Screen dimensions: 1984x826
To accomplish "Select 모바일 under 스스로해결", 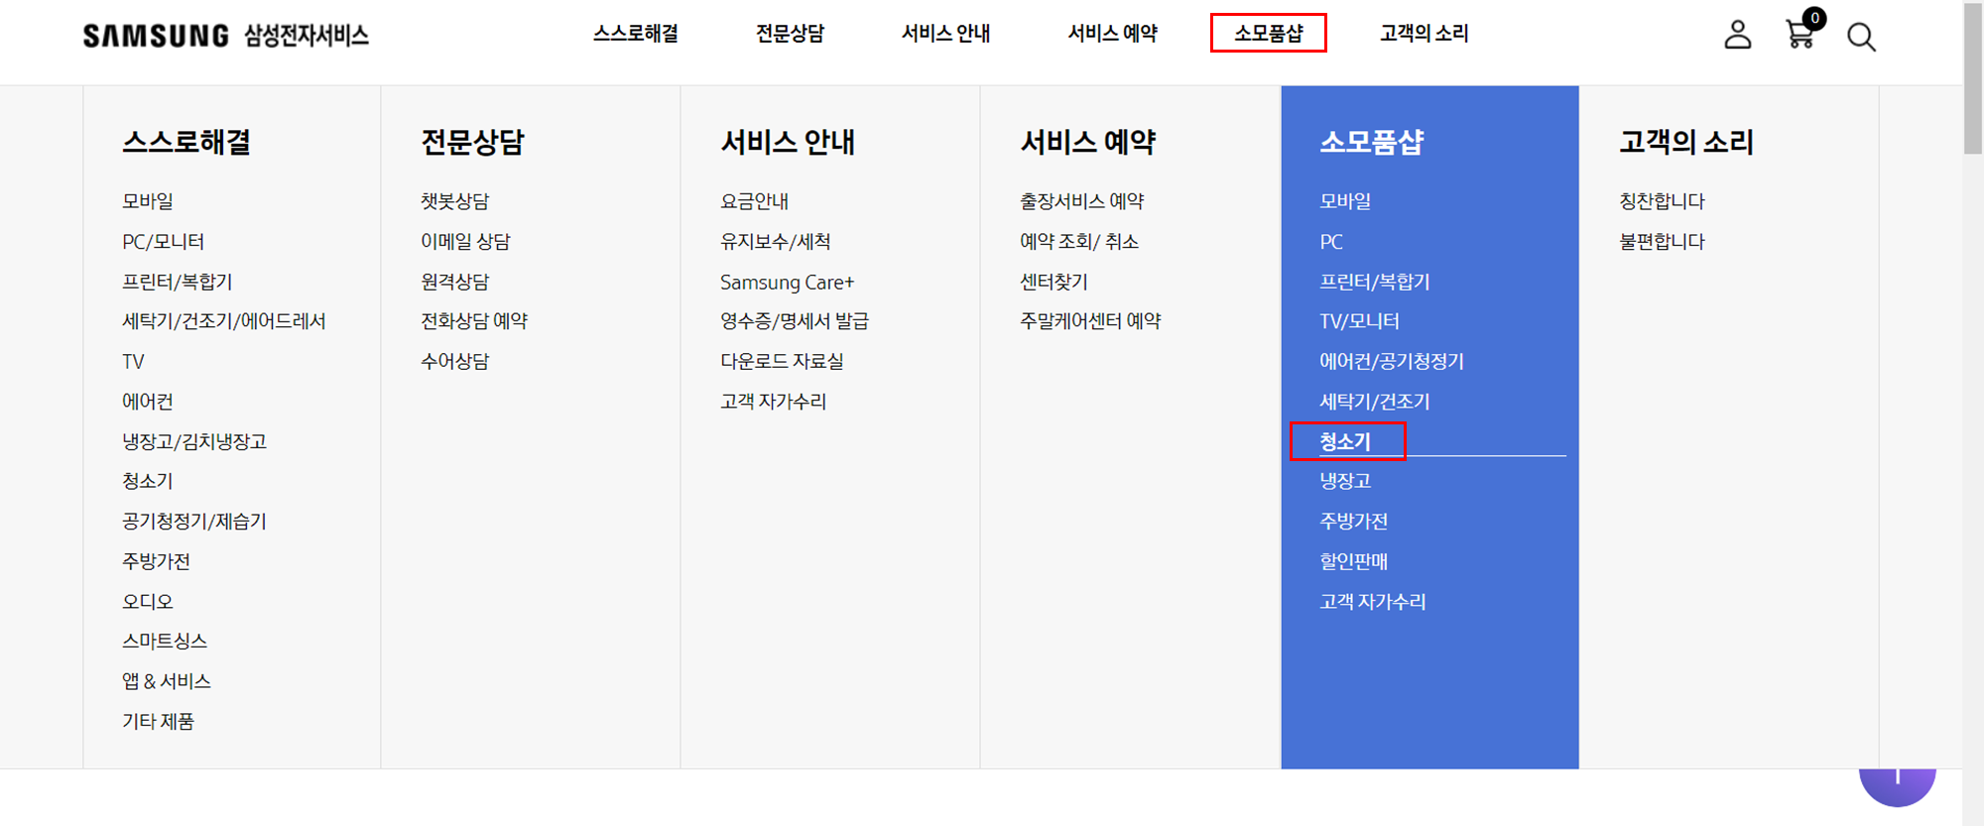I will coord(148,201).
